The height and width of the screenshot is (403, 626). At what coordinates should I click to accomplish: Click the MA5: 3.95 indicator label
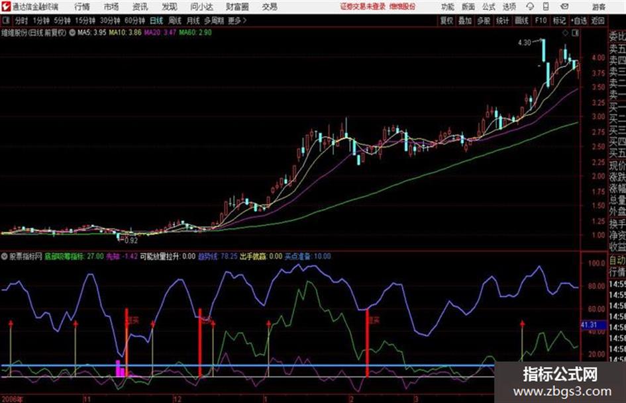pos(92,32)
